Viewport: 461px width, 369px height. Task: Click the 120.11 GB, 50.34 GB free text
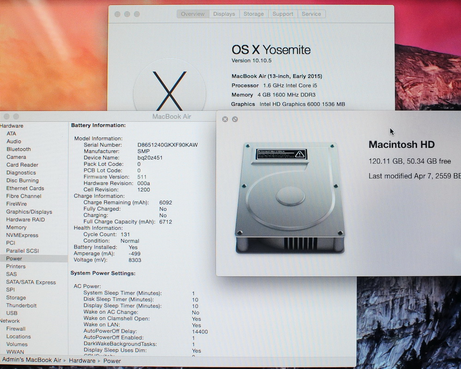coord(410,161)
